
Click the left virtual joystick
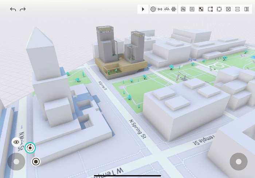(16, 161)
